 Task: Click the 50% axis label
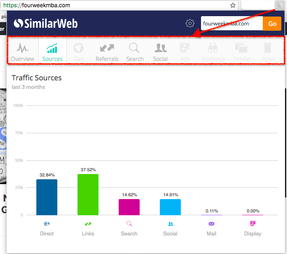coord(19,161)
